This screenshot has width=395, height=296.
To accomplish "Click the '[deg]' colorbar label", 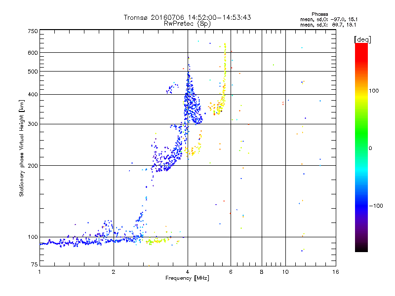I will click(x=362, y=39).
